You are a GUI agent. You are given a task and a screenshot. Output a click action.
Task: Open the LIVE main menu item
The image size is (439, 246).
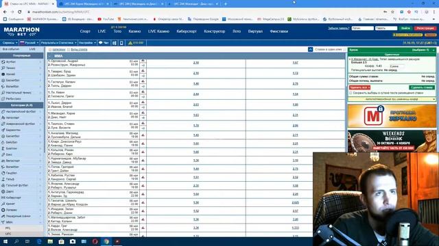(102, 31)
